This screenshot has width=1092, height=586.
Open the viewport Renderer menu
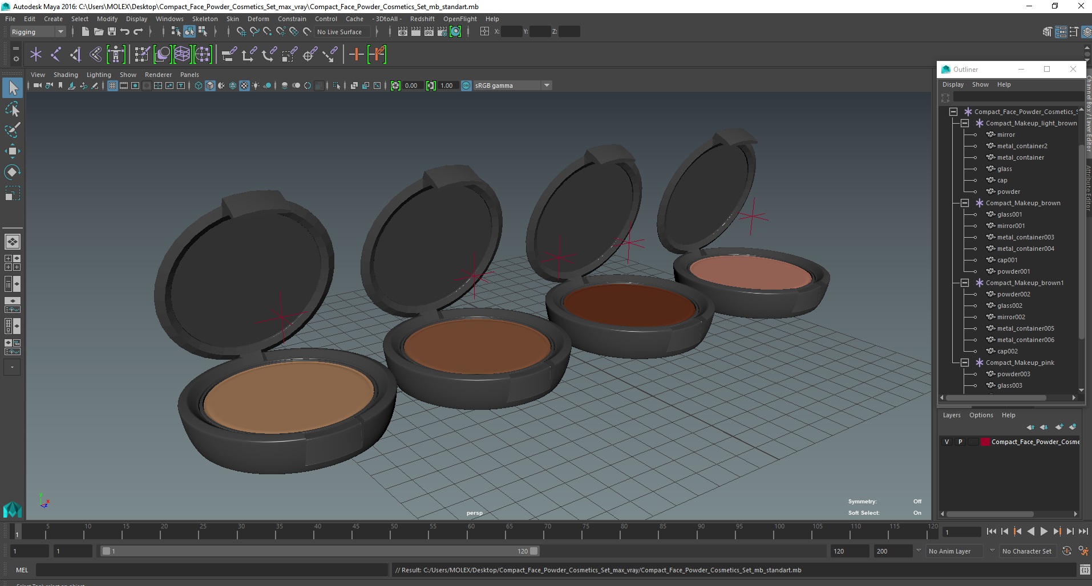coord(158,75)
